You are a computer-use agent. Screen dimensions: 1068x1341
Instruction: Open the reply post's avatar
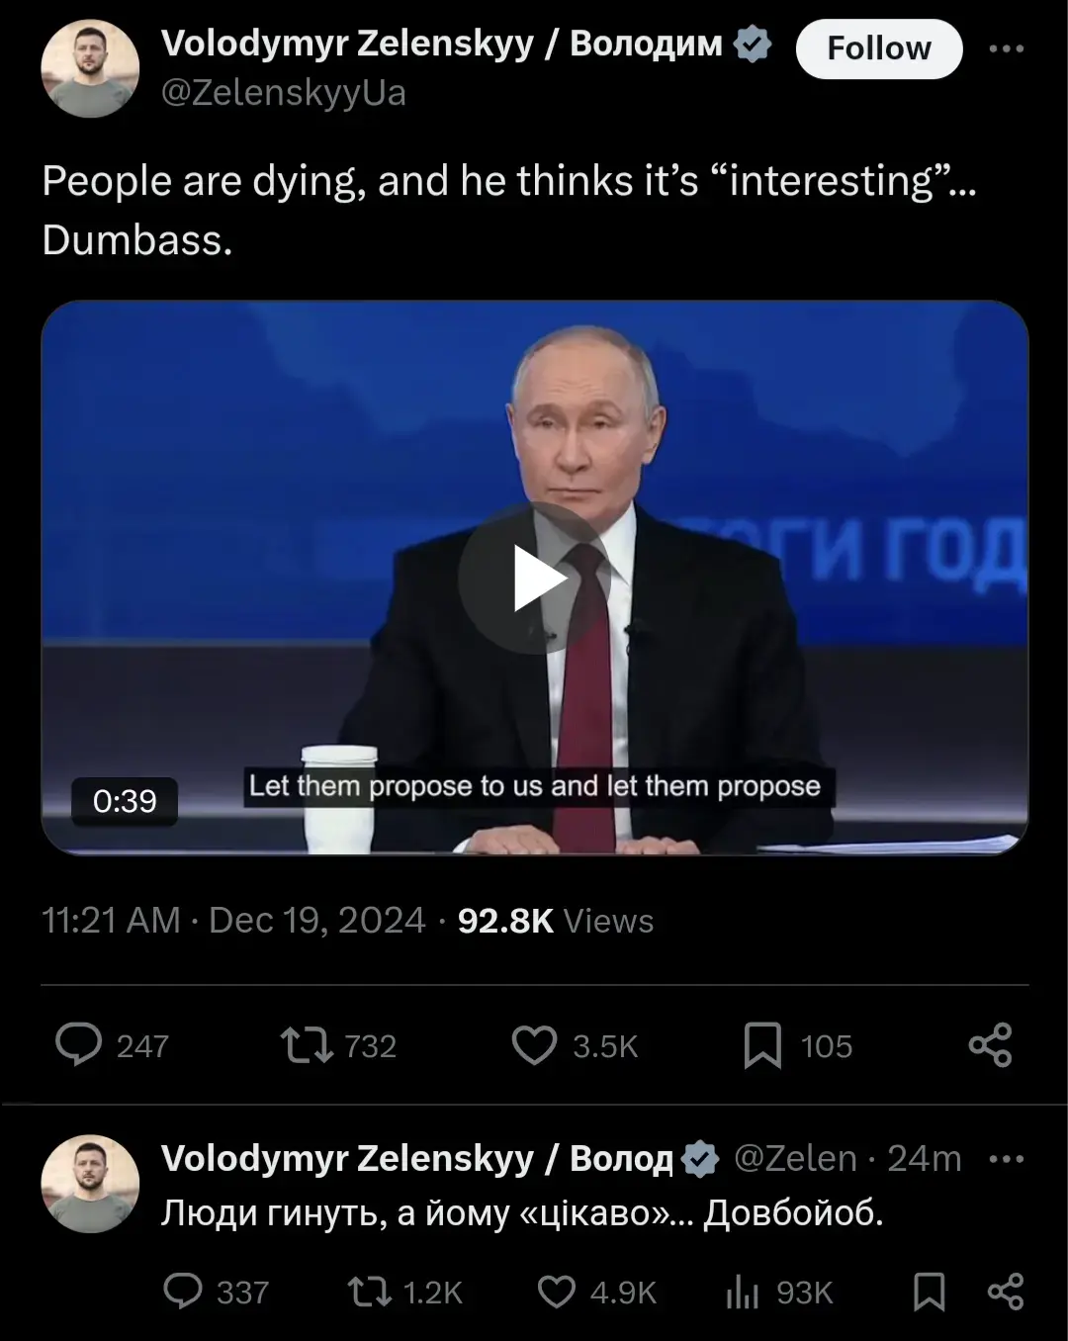point(90,1184)
